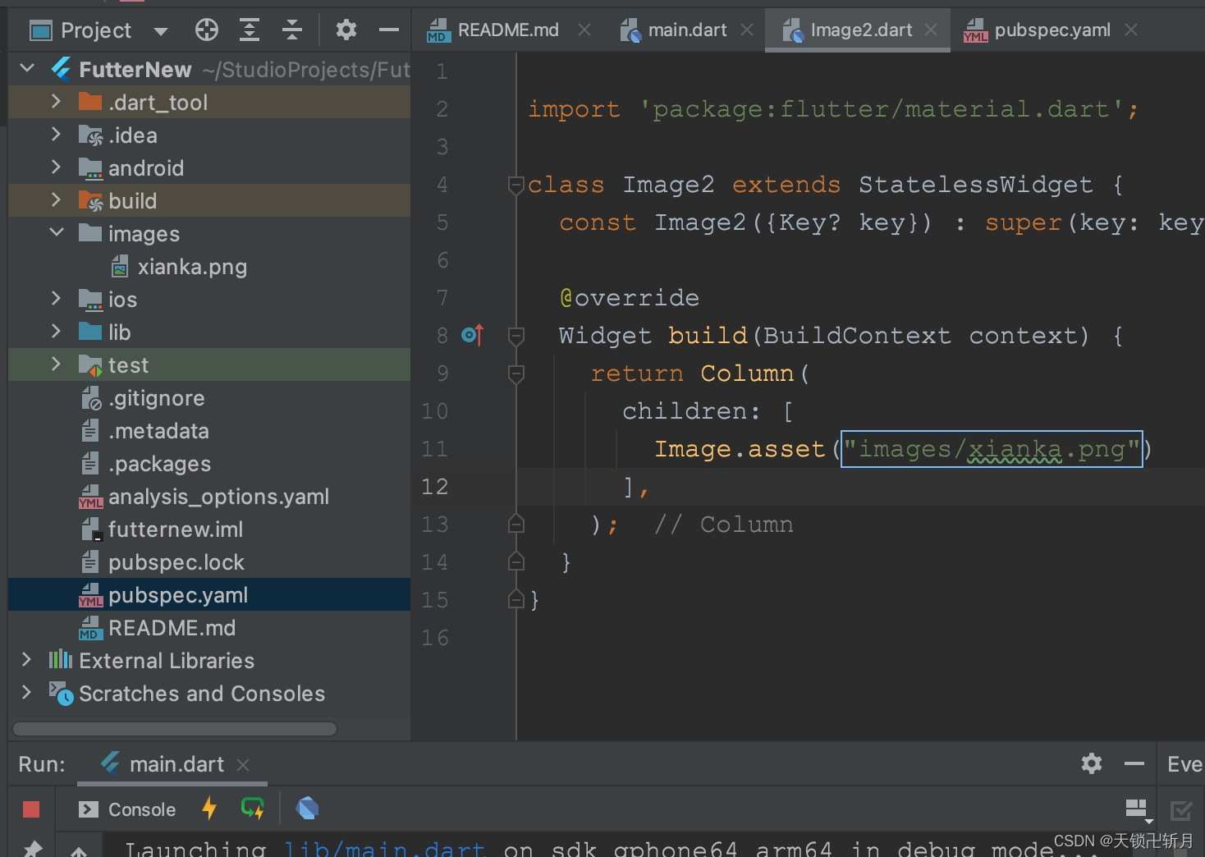Collapse the code fold on line 9
This screenshot has width=1205, height=857.
point(516,374)
